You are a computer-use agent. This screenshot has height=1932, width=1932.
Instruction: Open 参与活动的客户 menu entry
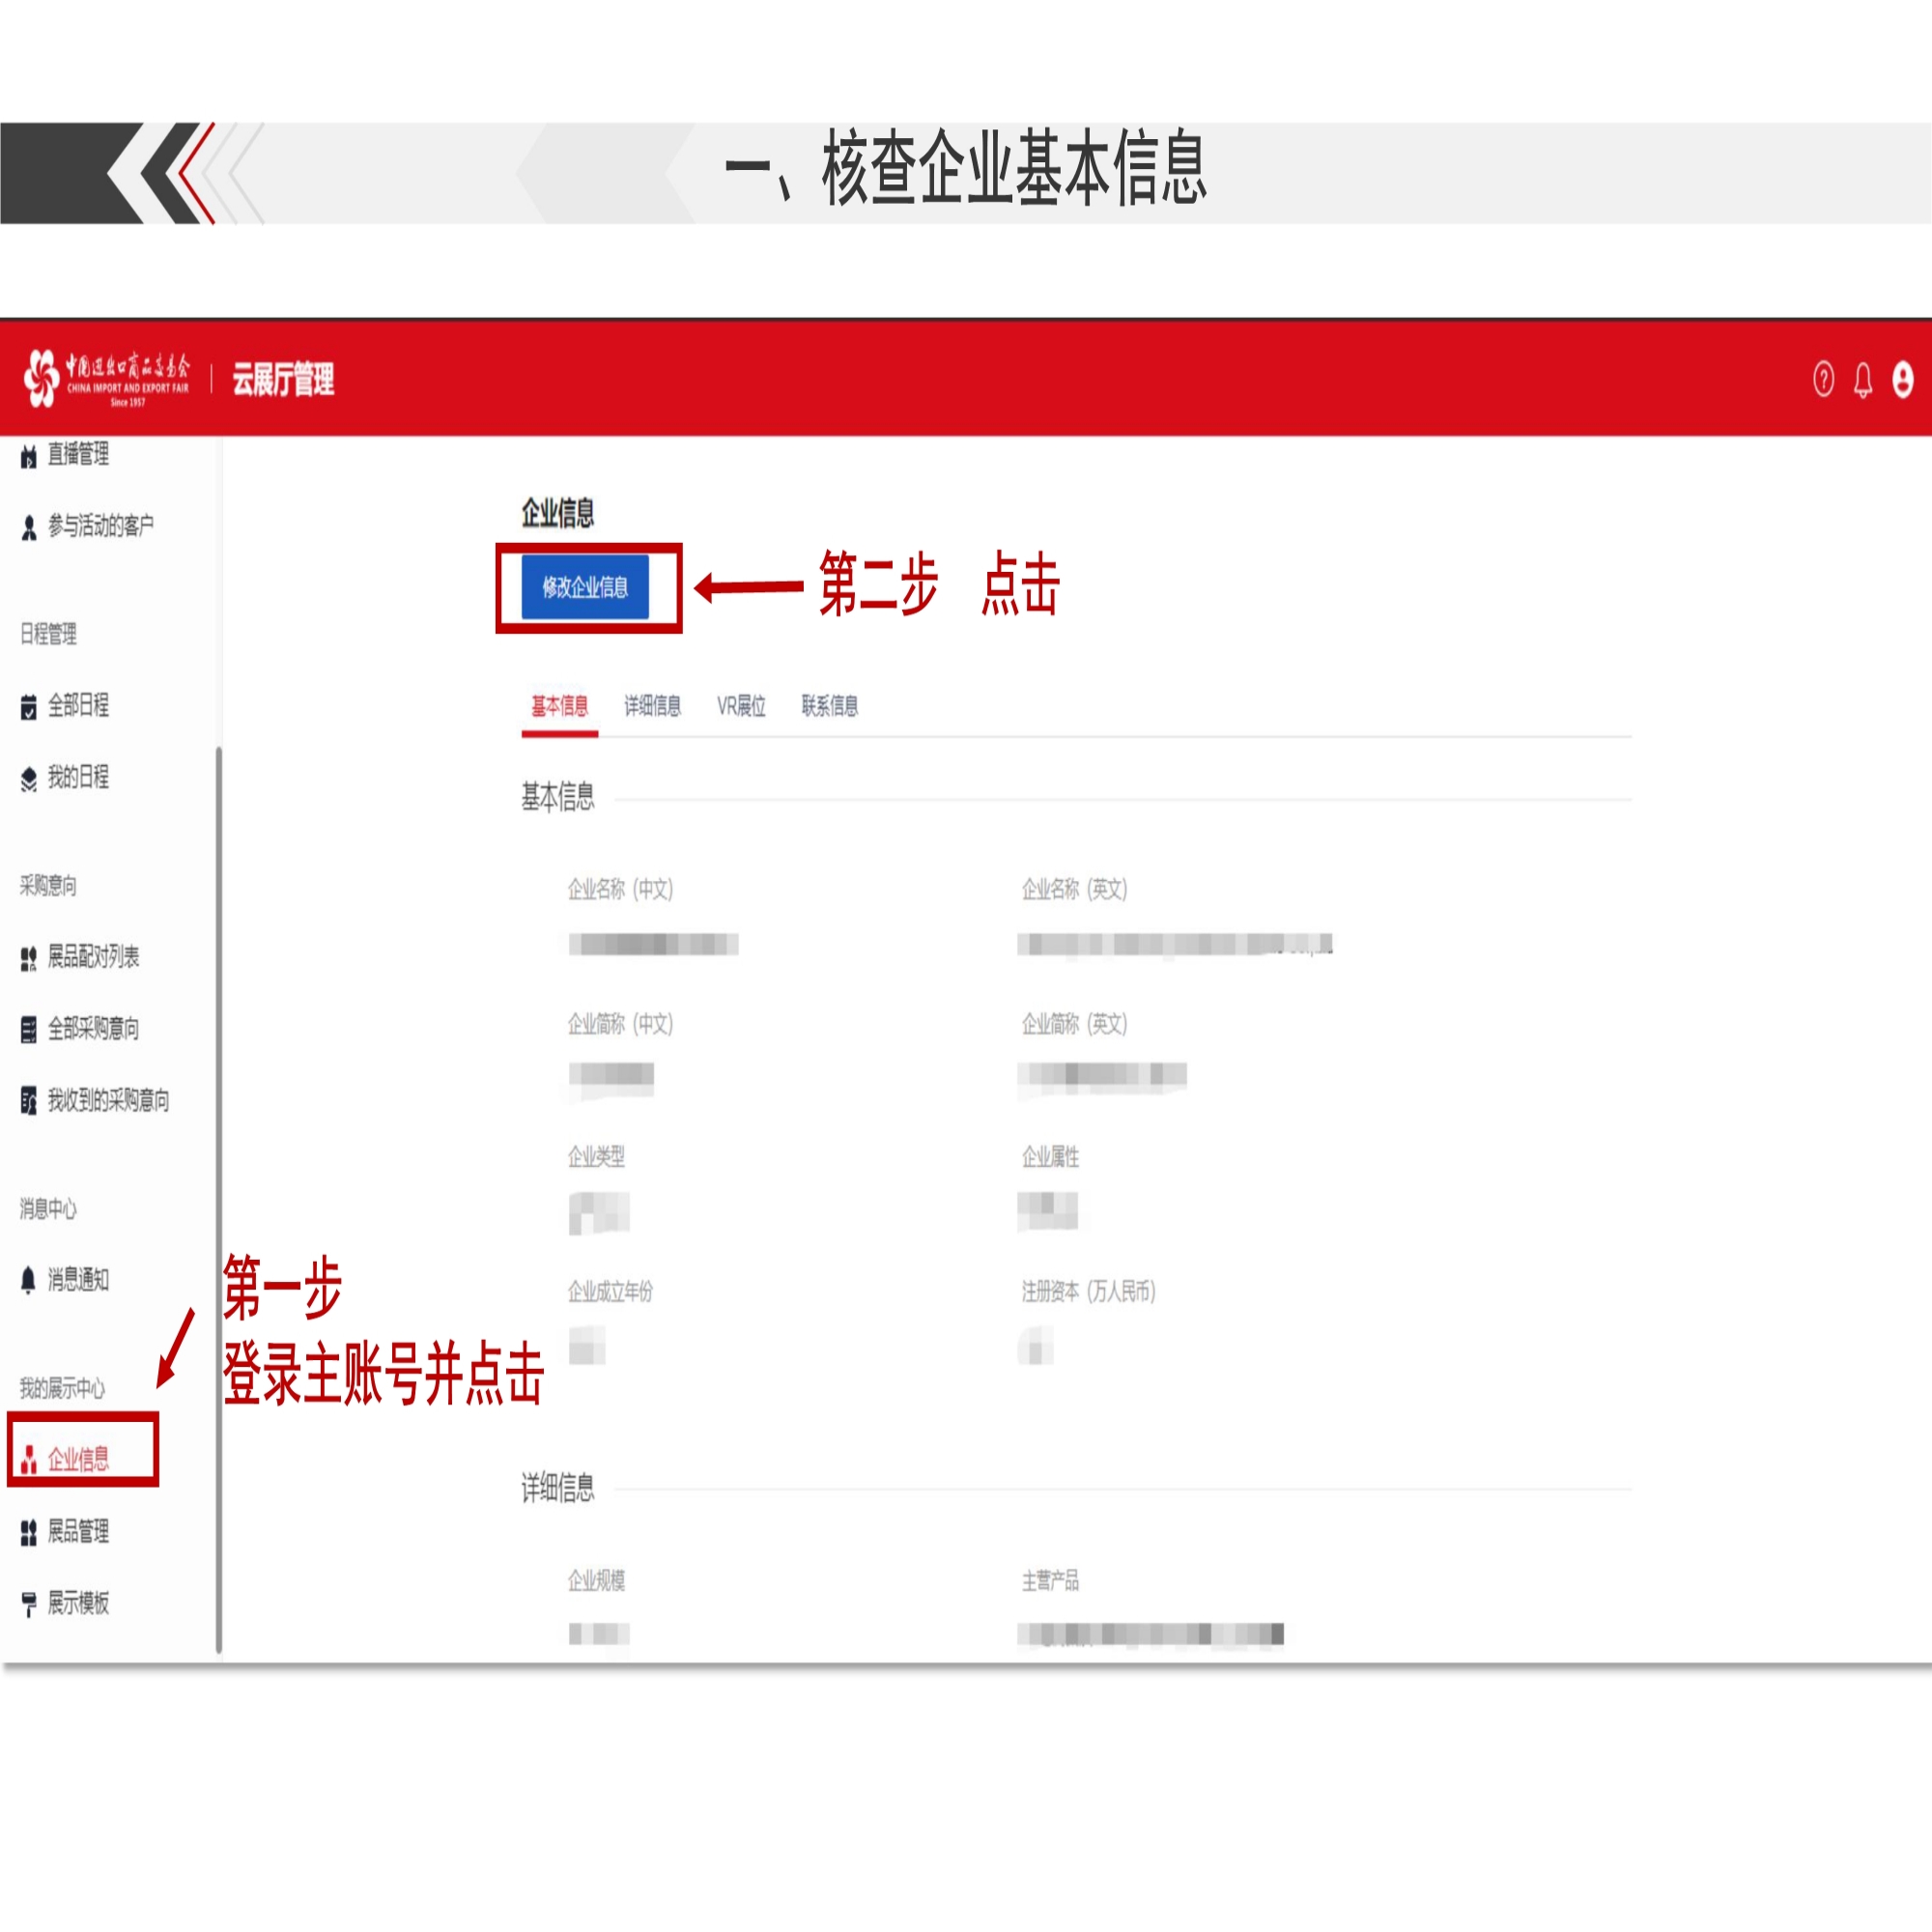pyautogui.click(x=101, y=526)
